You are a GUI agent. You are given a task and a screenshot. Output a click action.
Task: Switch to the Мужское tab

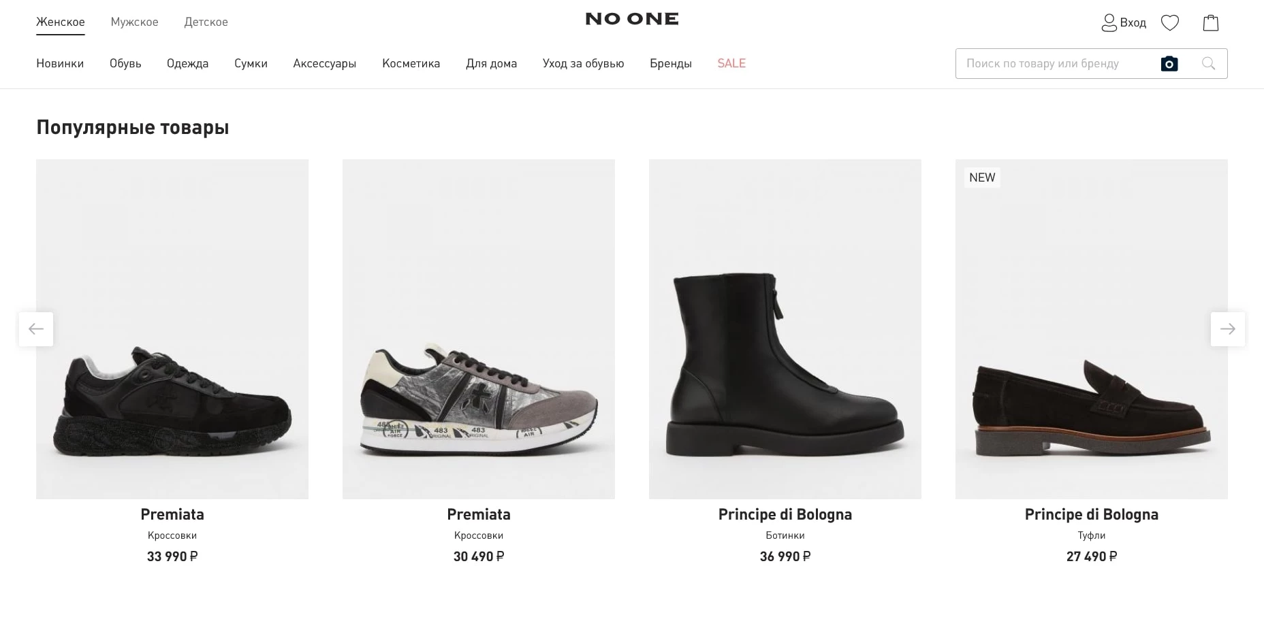[x=134, y=22]
